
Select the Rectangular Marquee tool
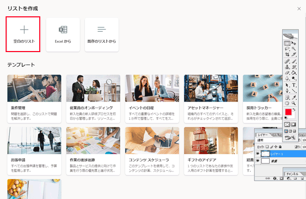(287, 43)
